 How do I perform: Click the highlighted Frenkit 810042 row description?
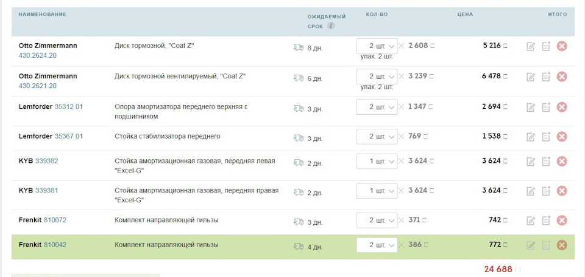pyautogui.click(x=166, y=245)
